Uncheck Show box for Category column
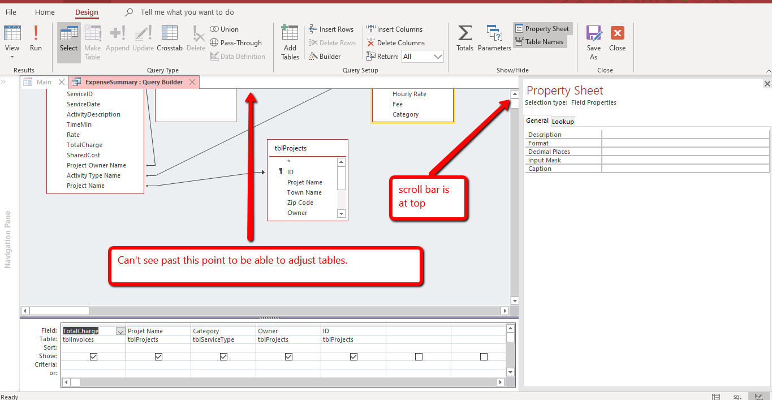This screenshot has height=400, width=772. pyautogui.click(x=224, y=356)
